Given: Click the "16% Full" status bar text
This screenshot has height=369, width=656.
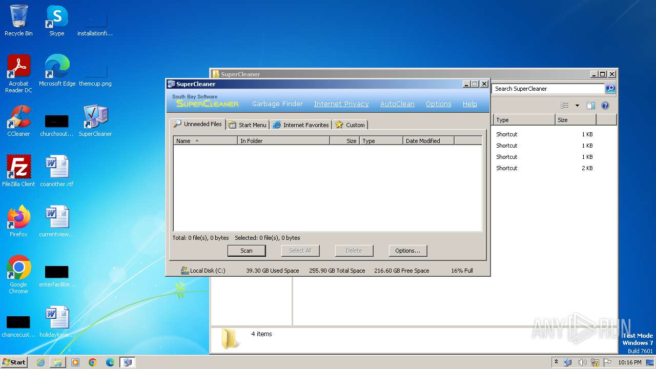Looking at the screenshot, I should [x=462, y=271].
